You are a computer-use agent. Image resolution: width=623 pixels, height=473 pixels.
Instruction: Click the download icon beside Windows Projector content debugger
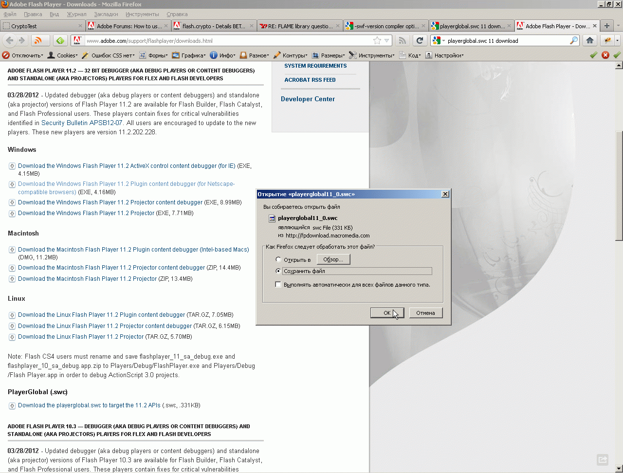[12, 202]
